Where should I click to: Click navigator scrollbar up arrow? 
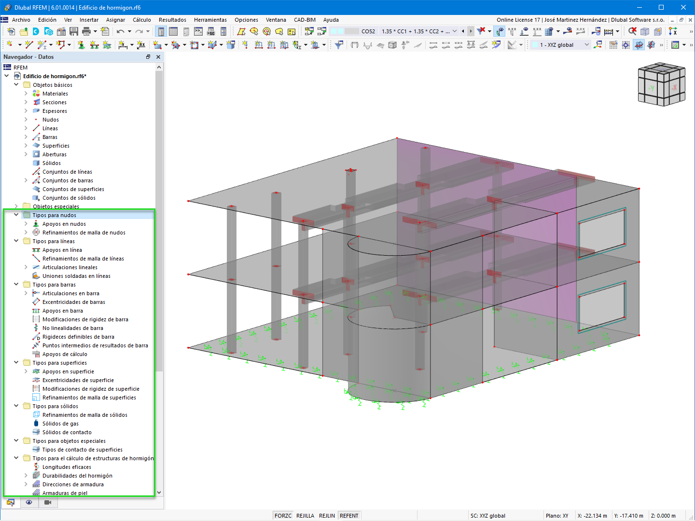(159, 68)
